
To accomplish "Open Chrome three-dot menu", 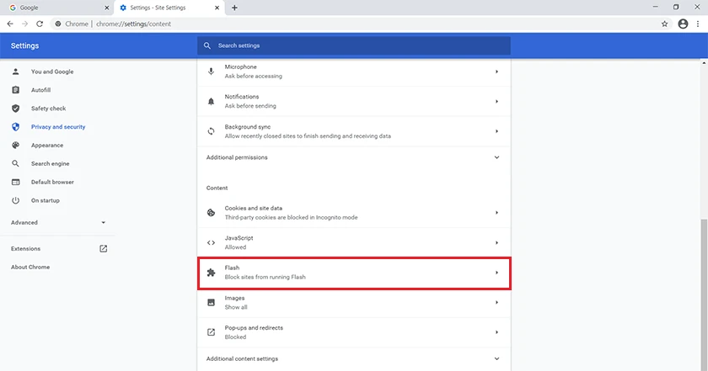I will click(x=698, y=24).
